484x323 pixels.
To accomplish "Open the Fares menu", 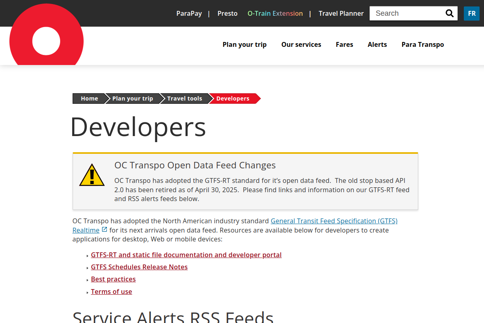I will point(344,44).
